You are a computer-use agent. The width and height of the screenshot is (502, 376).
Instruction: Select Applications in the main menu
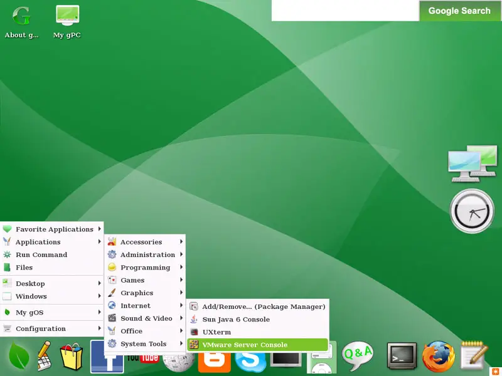[51, 242]
